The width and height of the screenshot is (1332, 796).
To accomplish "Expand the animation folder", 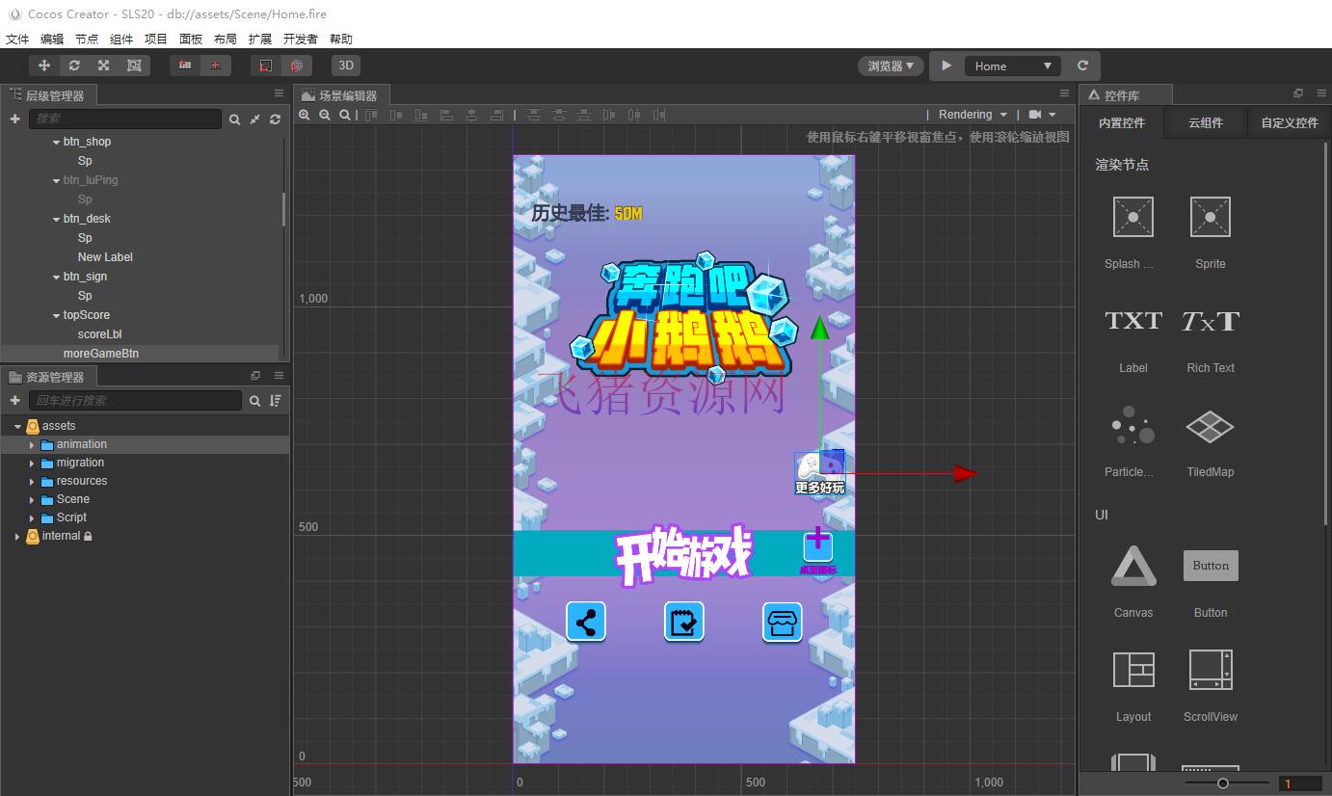I will click(32, 444).
